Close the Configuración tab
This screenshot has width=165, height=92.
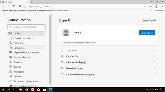pyautogui.click(x=28, y=2)
